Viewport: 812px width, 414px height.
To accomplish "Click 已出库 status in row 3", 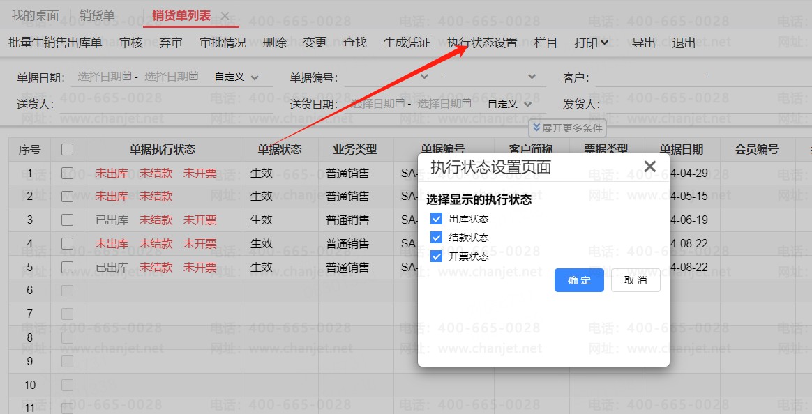I will (112, 220).
